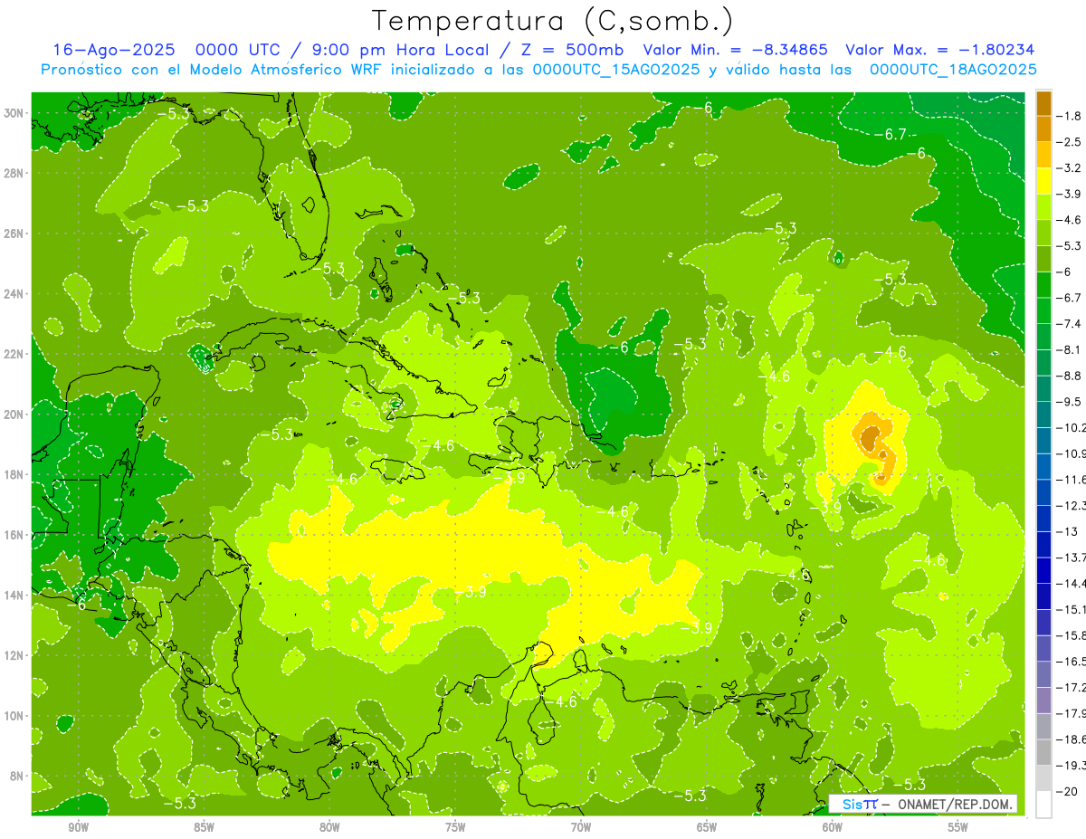Click the 20N latitude axis label
The height and width of the screenshot is (839, 1086).
tap(14, 414)
